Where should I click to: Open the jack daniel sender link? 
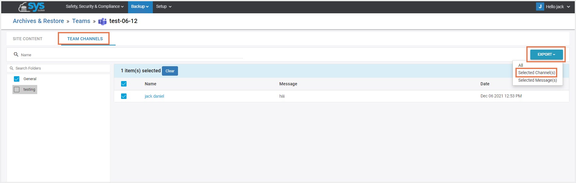[x=154, y=96]
